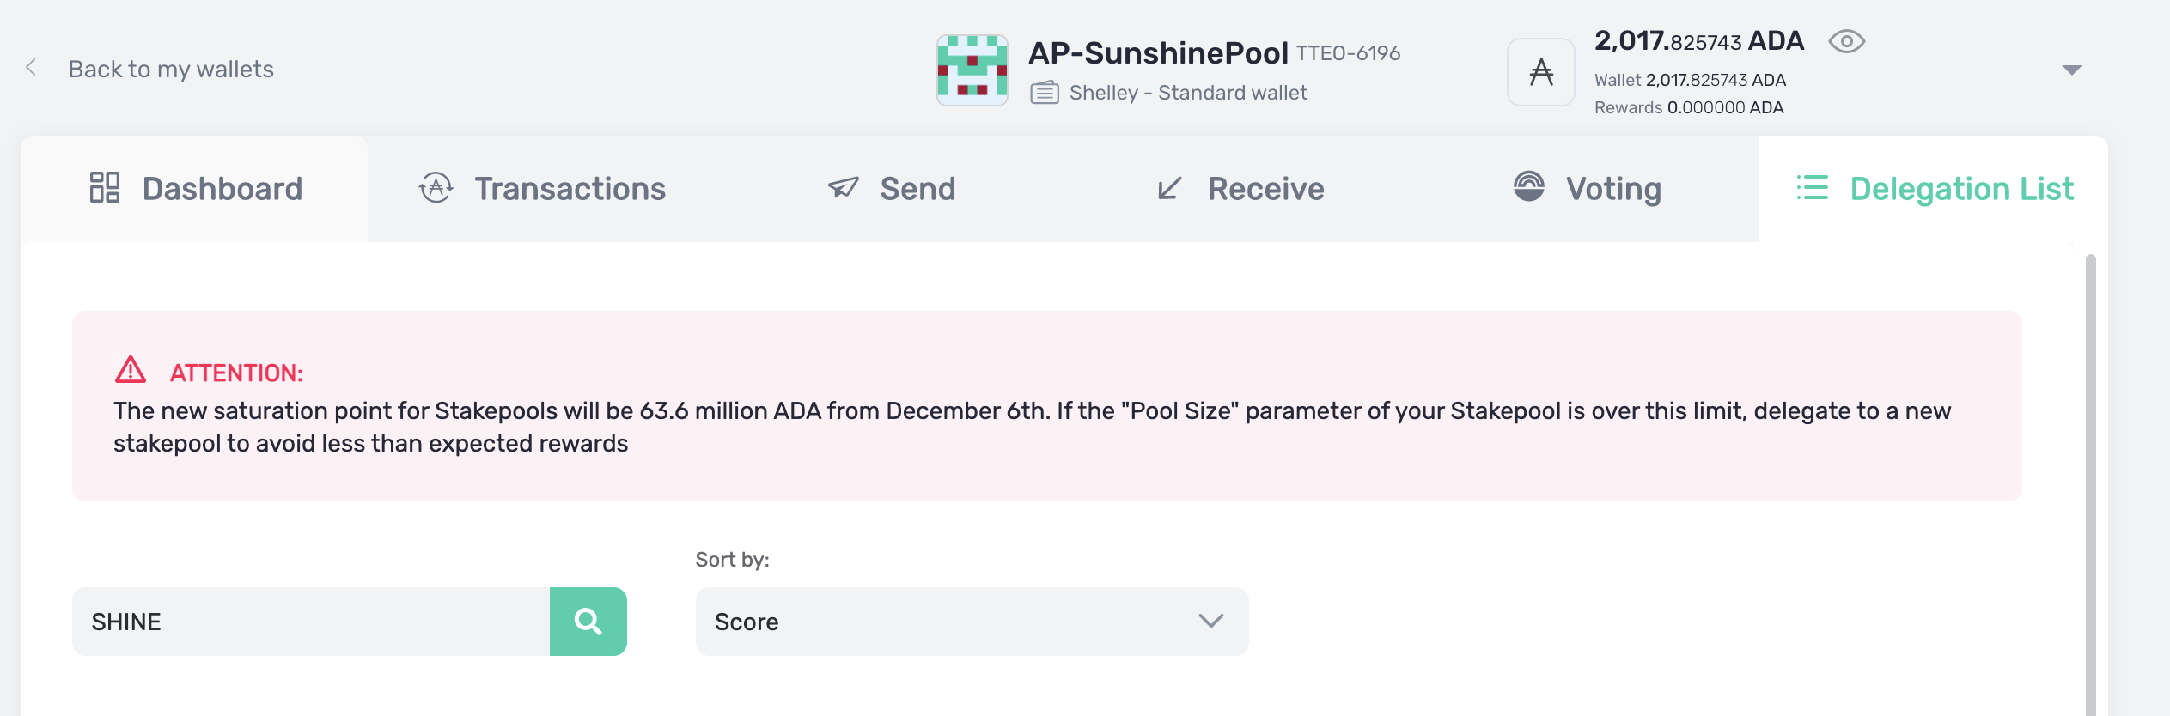Click the ADA currency symbol icon
Viewport: 2170px width, 716px height.
pos(1541,72)
